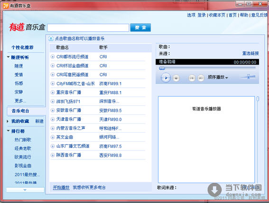The image size is (269, 203).
Task: Play icon next to 山东广播文艺频道
Action: click(x=53, y=146)
